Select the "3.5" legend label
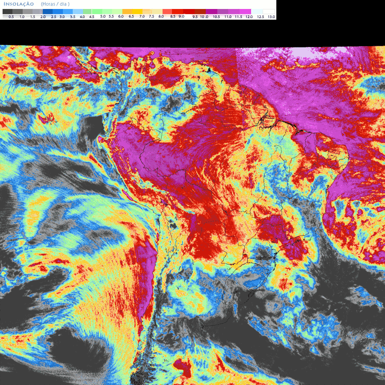 tap(73, 17)
